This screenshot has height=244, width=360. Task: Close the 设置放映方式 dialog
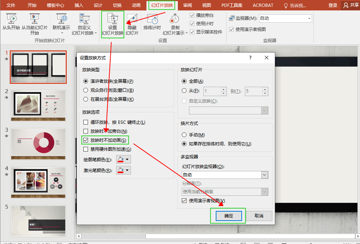click(x=267, y=58)
